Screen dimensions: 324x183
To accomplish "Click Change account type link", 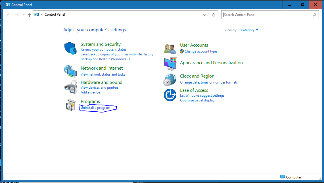I will (x=201, y=51).
